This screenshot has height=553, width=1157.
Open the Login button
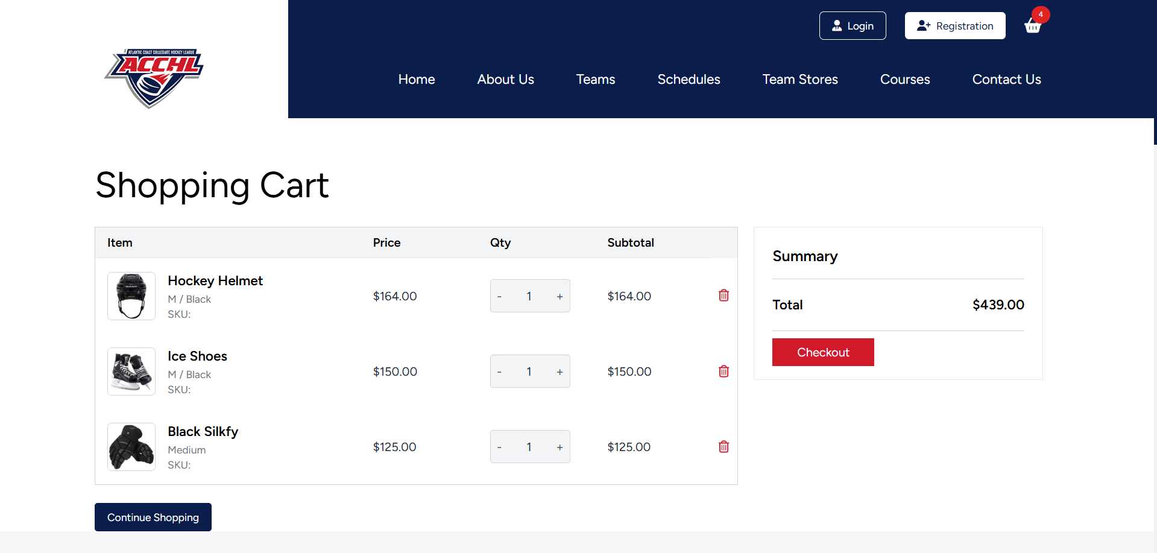tap(852, 25)
